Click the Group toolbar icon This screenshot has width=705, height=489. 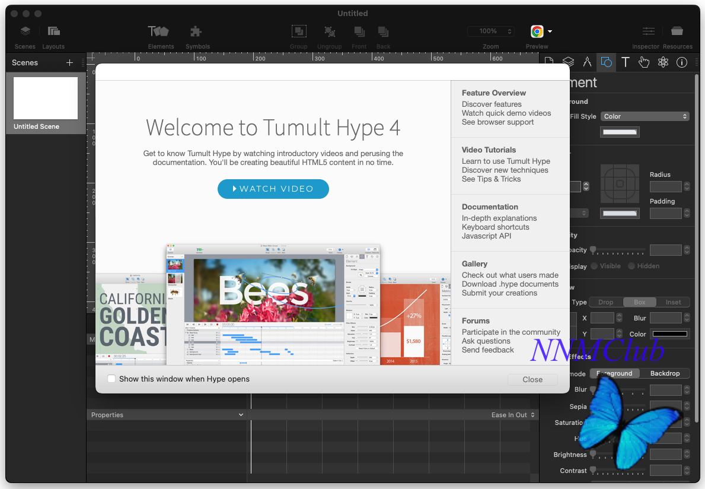click(x=299, y=31)
